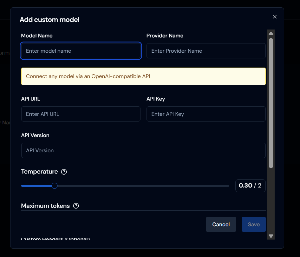Click the Temperature value box showing 0.30
300x257 pixels.
click(x=251, y=186)
